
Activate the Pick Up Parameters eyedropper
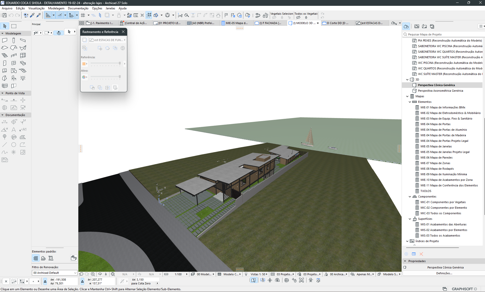(x=32, y=15)
